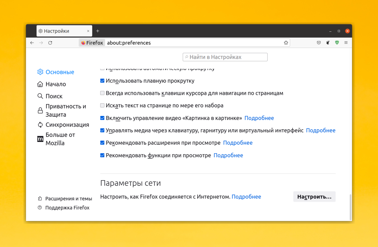Open Подробнее link in Параметры сети

(246, 196)
